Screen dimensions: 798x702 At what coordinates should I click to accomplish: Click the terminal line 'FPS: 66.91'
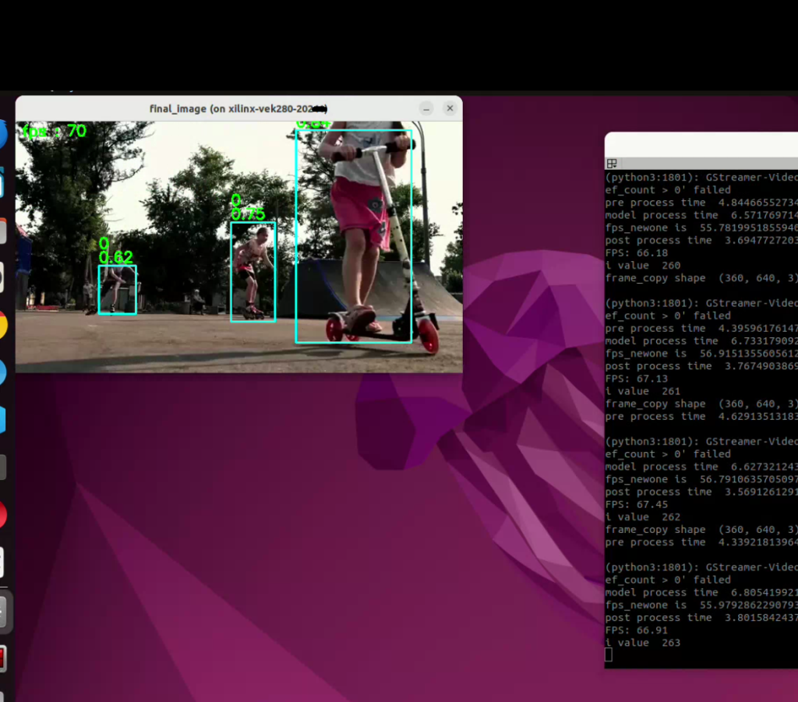coord(636,630)
